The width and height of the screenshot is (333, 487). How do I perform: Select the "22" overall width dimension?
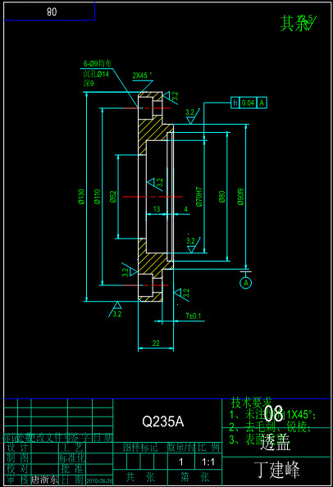coord(156,344)
